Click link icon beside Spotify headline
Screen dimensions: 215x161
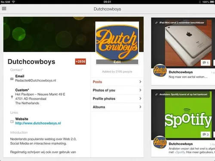(x=157, y=94)
